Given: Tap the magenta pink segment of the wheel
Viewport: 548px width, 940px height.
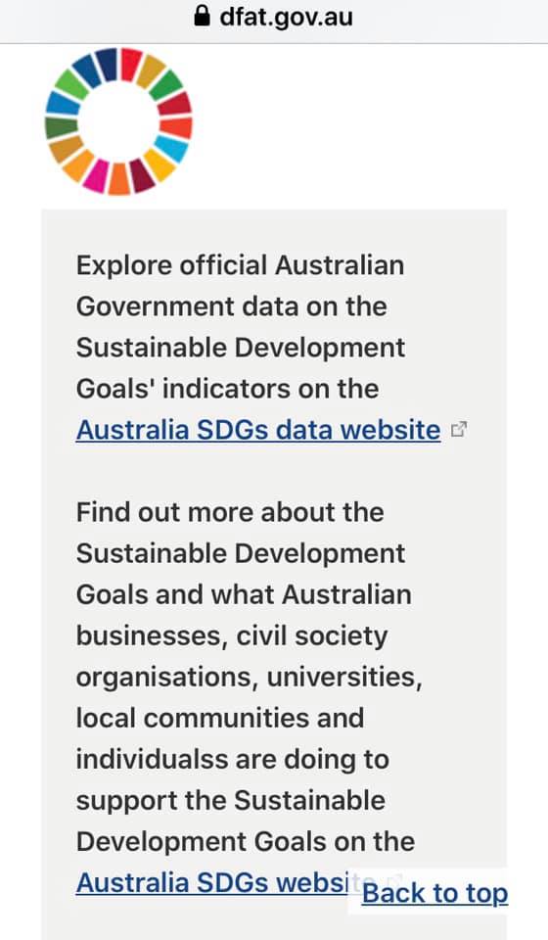Looking at the screenshot, I should (97, 175).
